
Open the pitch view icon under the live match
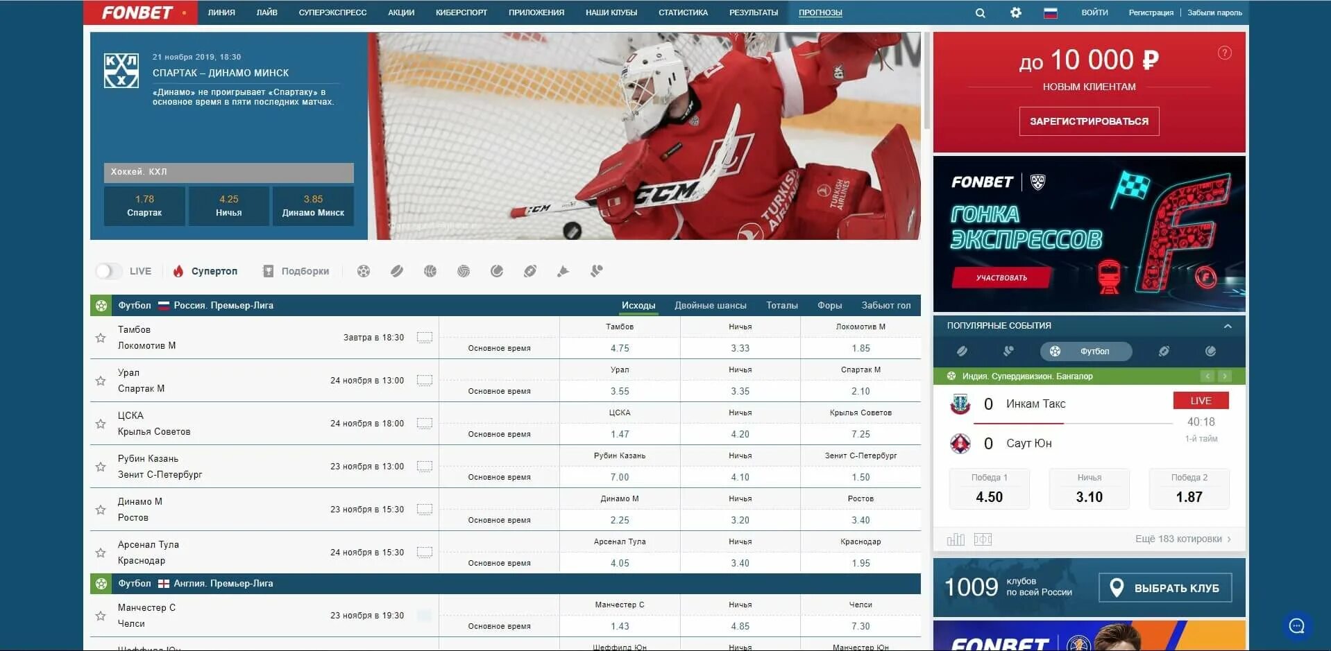click(983, 539)
